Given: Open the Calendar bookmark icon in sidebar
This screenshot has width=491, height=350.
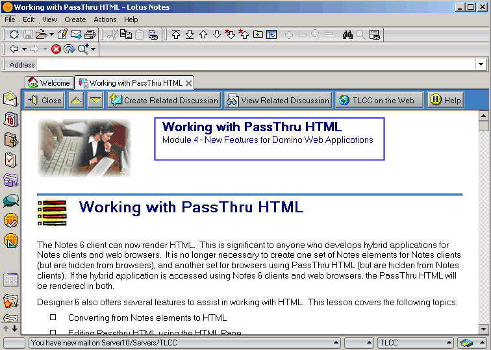Looking at the screenshot, I should point(10,119).
